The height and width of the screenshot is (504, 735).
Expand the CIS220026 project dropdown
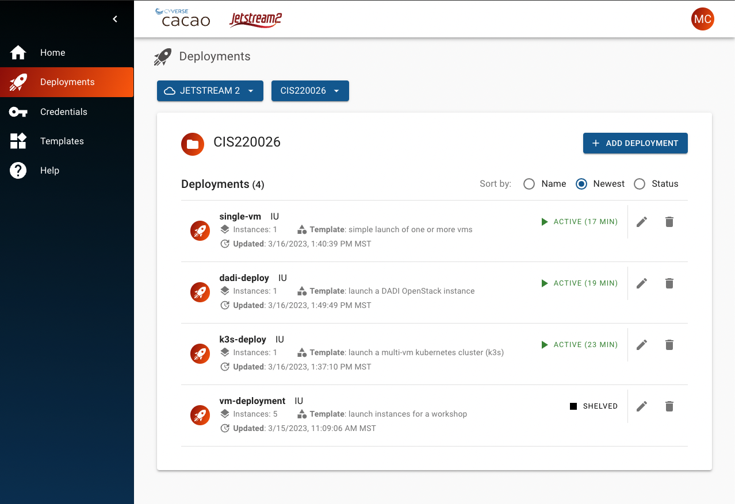click(x=310, y=91)
